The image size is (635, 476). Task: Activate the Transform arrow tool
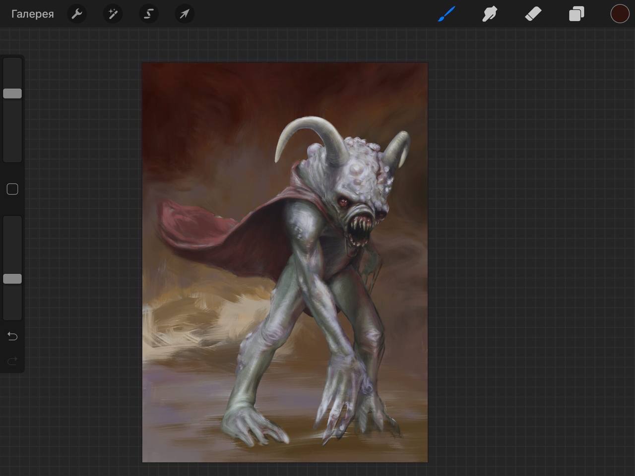point(184,14)
